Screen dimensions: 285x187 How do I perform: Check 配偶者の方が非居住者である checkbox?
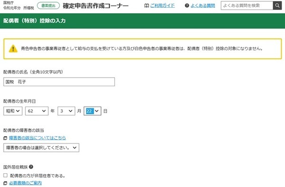click(x=5, y=175)
